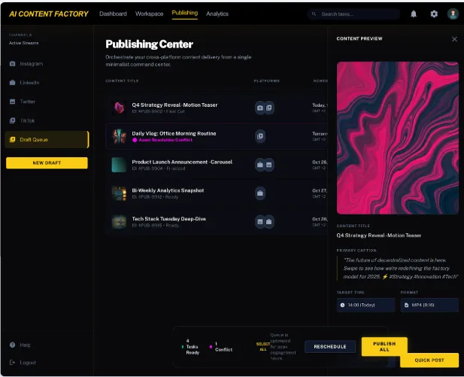The image size is (464, 377).
Task: Click the Bi-Weekly Analytics Snapshot thumbnail
Action: 119,193
